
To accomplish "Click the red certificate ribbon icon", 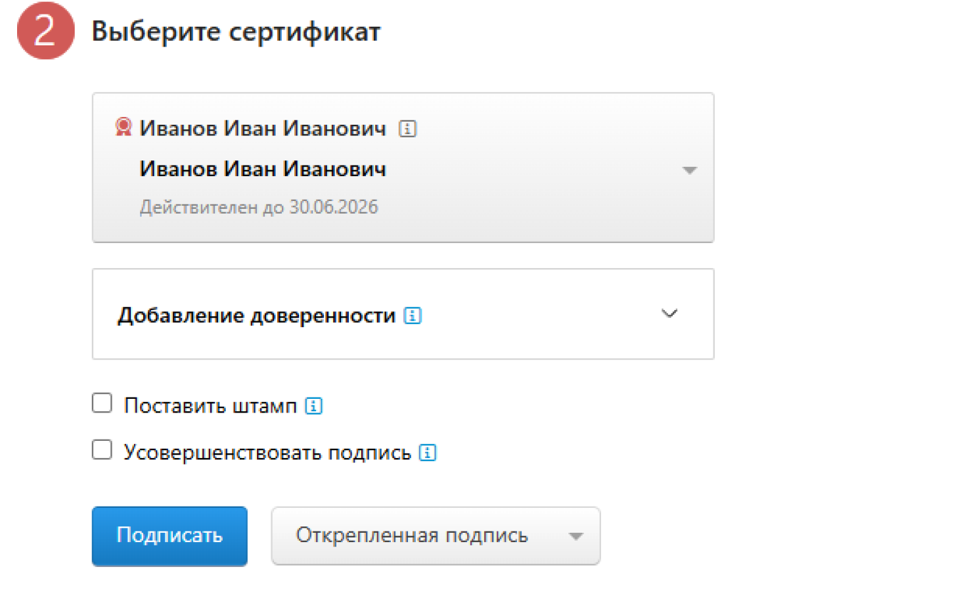I will tap(123, 126).
